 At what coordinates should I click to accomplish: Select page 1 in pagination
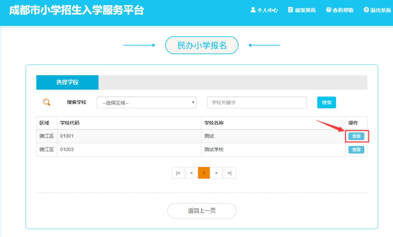click(x=204, y=173)
